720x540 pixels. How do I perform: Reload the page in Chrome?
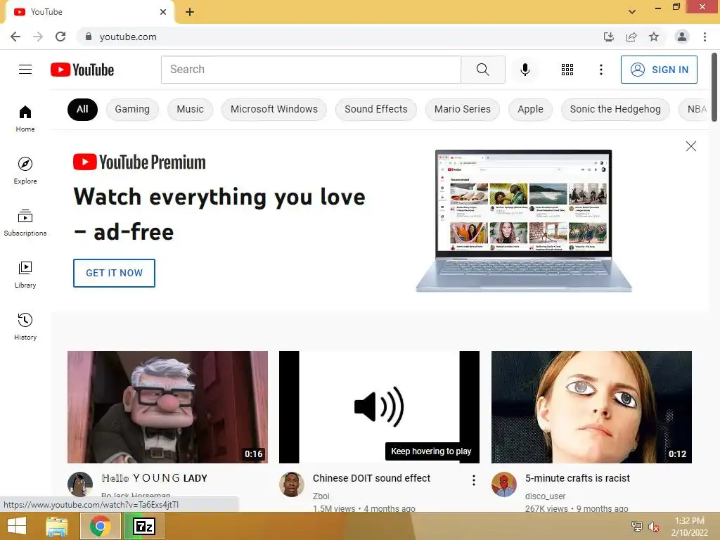coord(60,37)
